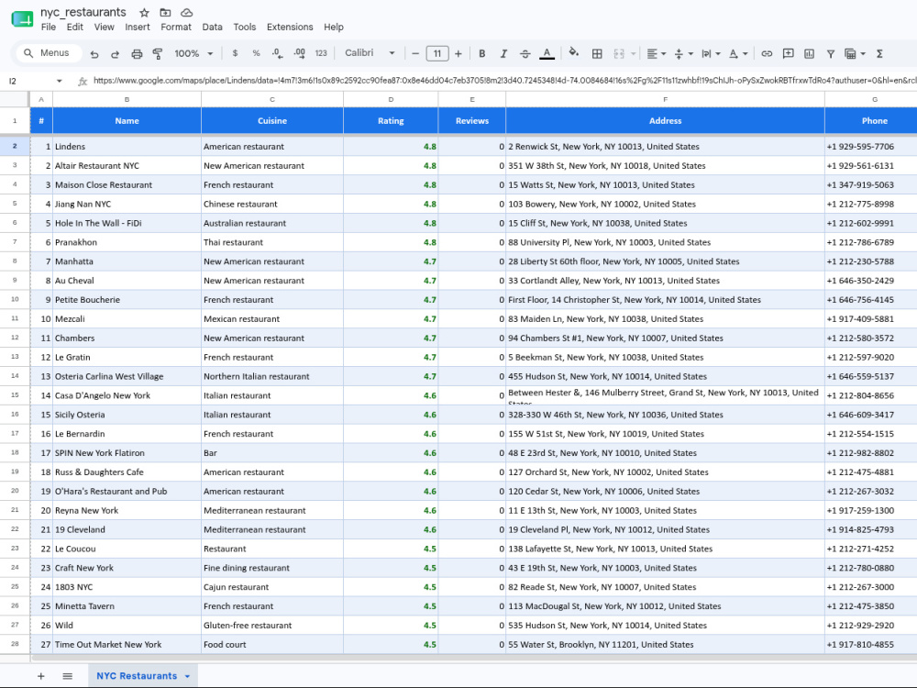Format as percent with the % icon

(x=256, y=53)
